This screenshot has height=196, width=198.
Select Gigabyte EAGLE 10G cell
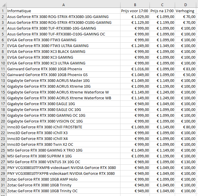64,104
